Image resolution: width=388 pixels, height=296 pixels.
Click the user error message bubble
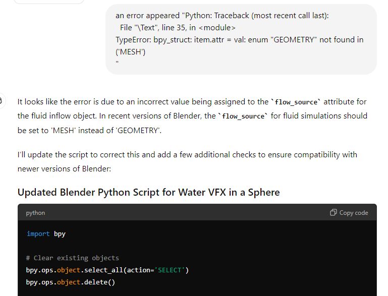241,39
